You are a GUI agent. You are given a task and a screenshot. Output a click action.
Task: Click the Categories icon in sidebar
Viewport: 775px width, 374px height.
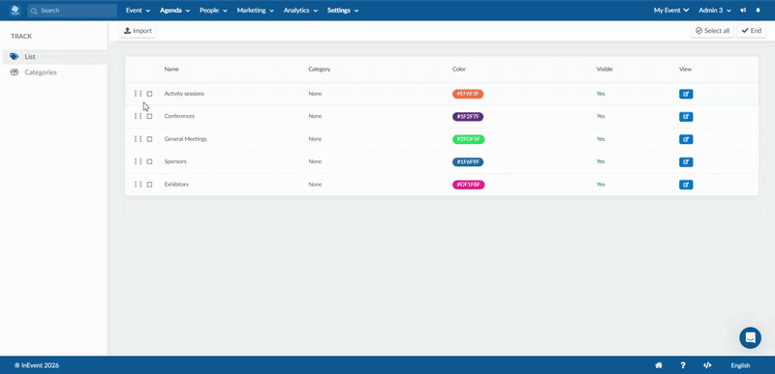coord(15,72)
